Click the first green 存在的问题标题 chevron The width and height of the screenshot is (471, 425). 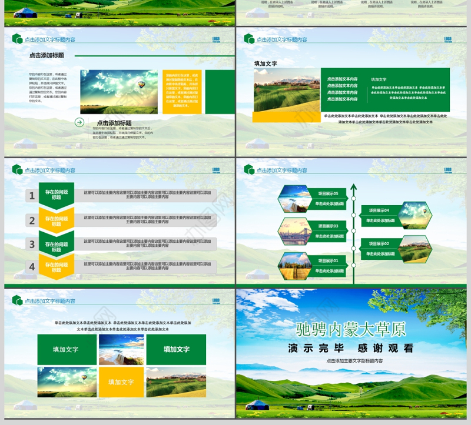[x=57, y=195]
